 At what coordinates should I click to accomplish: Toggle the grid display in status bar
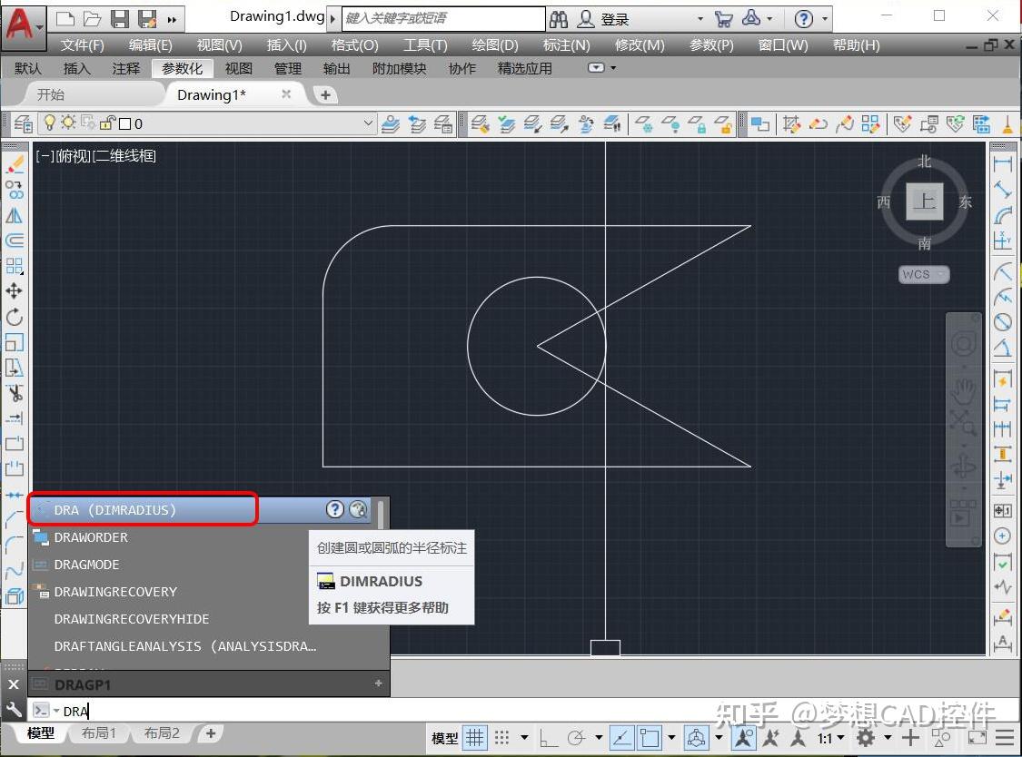click(475, 737)
